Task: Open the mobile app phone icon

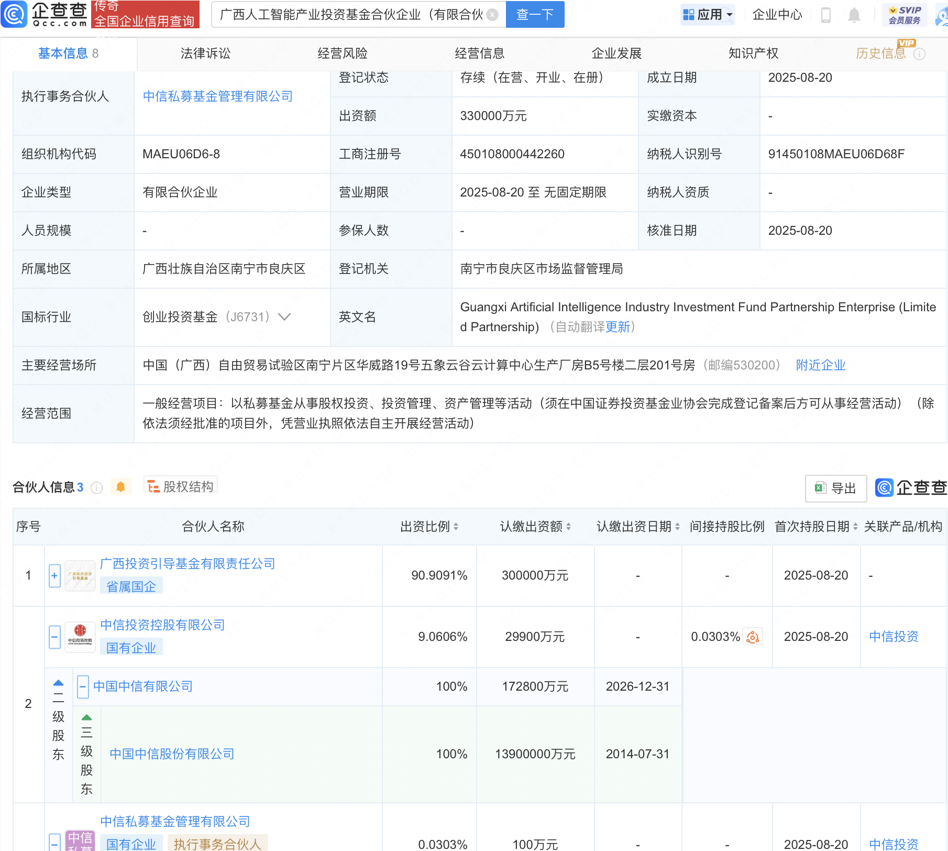Action: coord(826,15)
